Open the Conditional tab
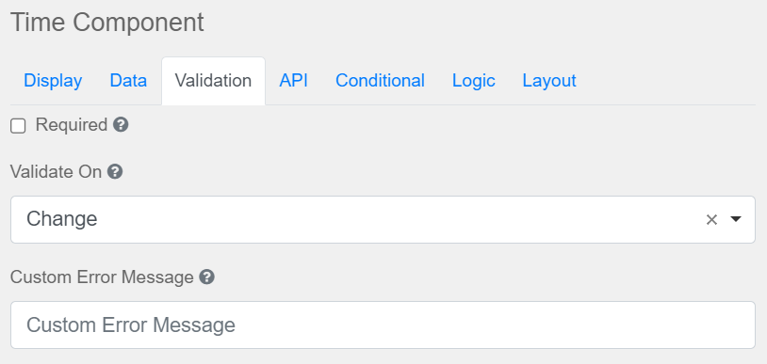Screen dimensions: 767x364 click(x=380, y=81)
